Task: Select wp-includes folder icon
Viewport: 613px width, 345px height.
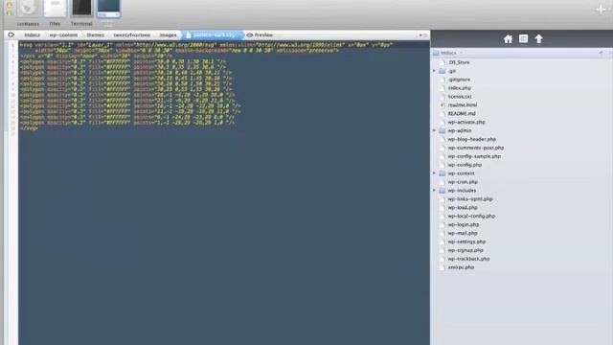Action: coord(443,191)
